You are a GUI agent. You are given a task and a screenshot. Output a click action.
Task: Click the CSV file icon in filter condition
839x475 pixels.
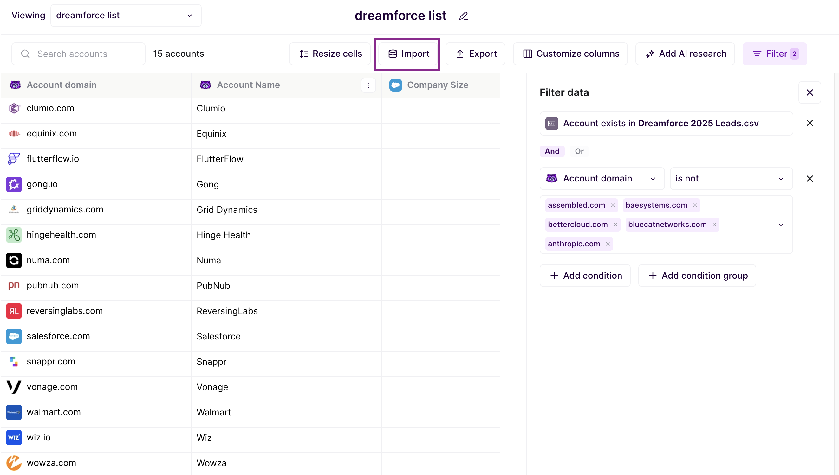coord(552,123)
